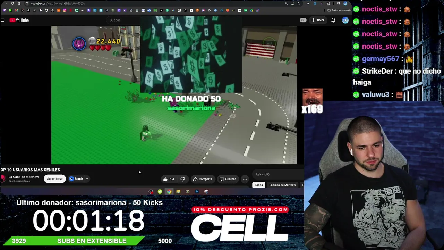Image resolution: width=444 pixels, height=250 pixels.
Task: Open Todos los marcadores folder
Action: pos(340,10)
